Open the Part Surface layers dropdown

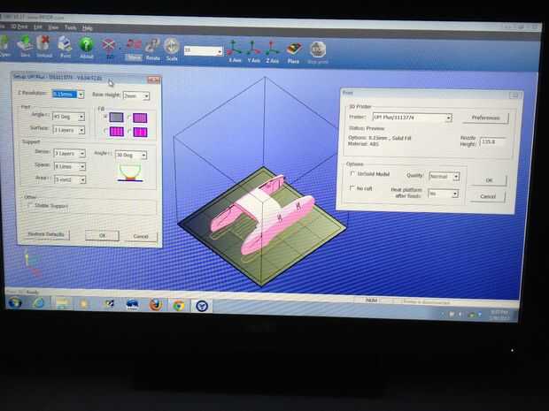click(x=81, y=130)
